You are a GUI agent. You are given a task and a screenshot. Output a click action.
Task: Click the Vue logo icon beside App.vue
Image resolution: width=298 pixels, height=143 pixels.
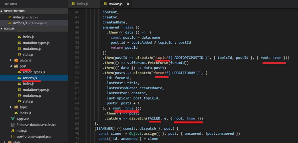[x=13, y=119]
